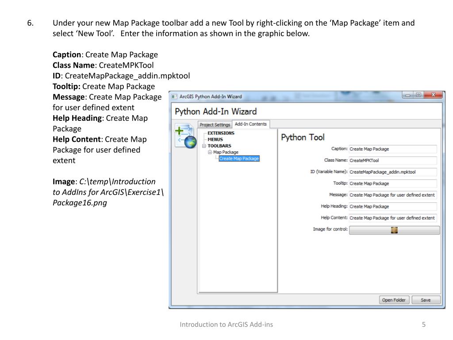
Task: Click the 'ID (Variable Name):' label
Action: (329, 172)
